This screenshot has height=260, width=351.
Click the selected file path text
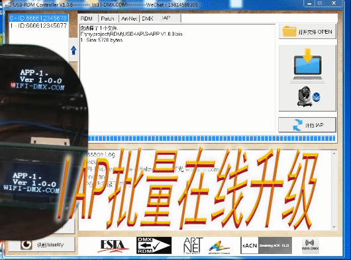click(131, 34)
